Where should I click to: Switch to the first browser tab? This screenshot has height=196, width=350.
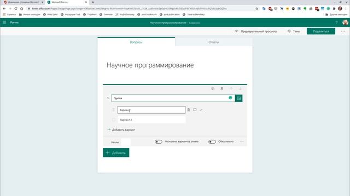[x=23, y=2]
